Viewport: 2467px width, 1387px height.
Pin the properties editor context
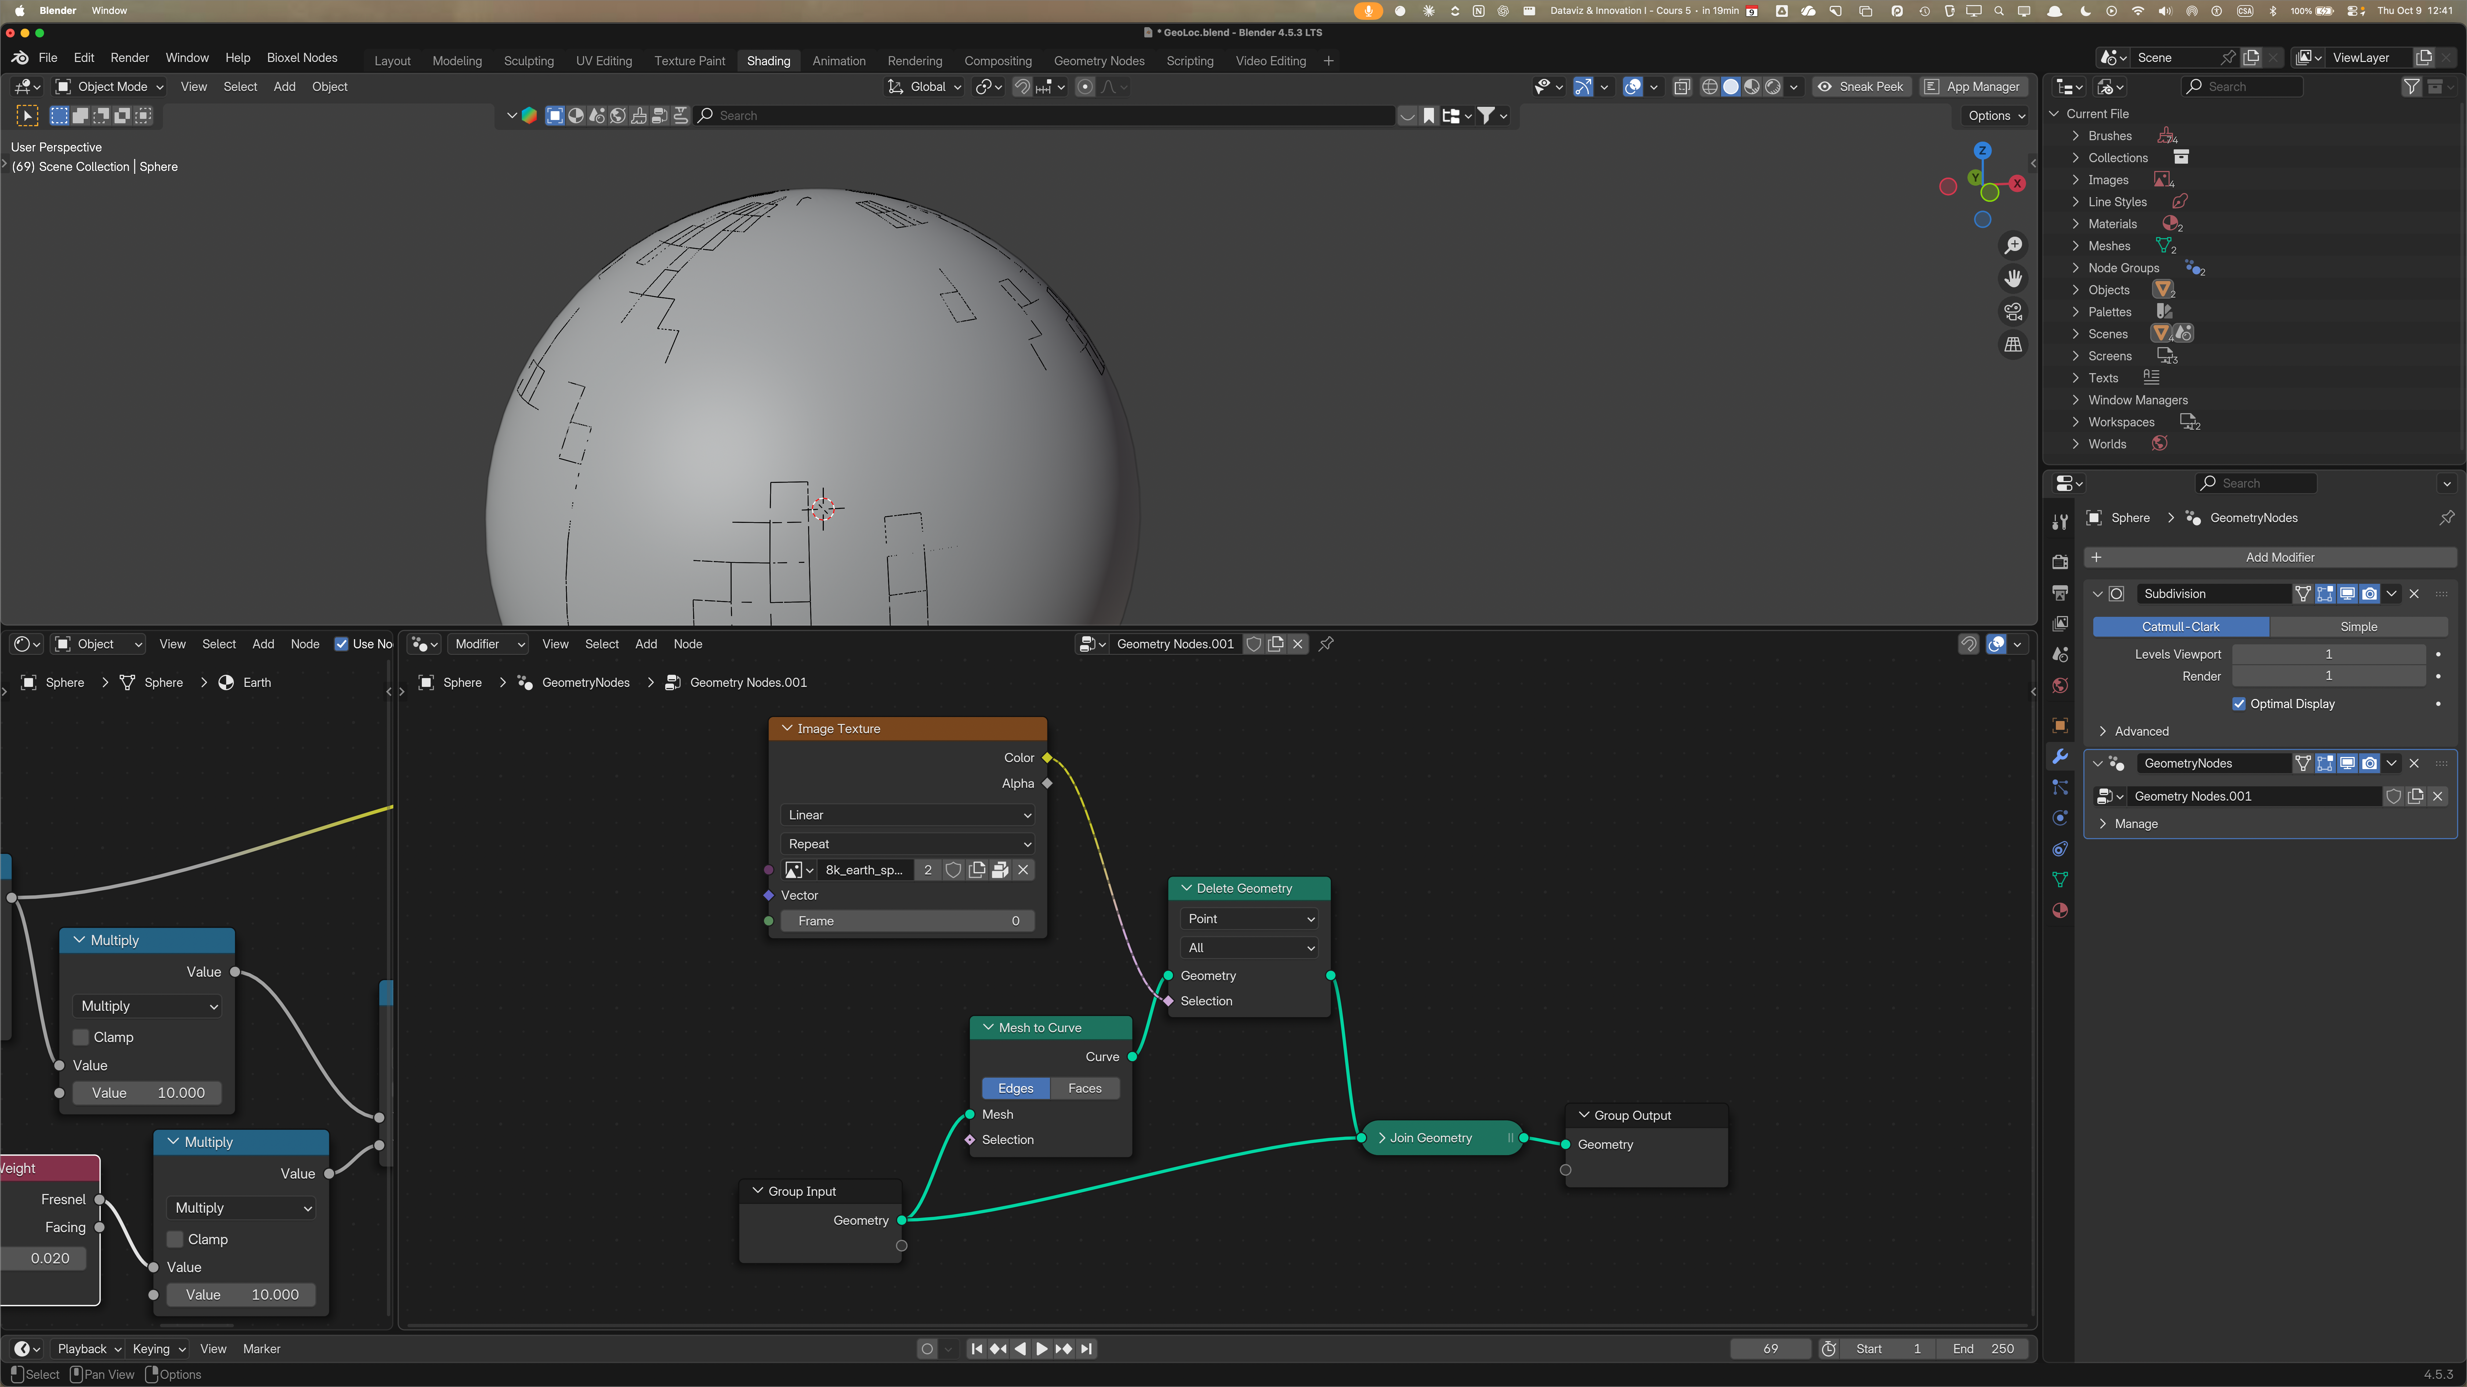pos(2447,518)
